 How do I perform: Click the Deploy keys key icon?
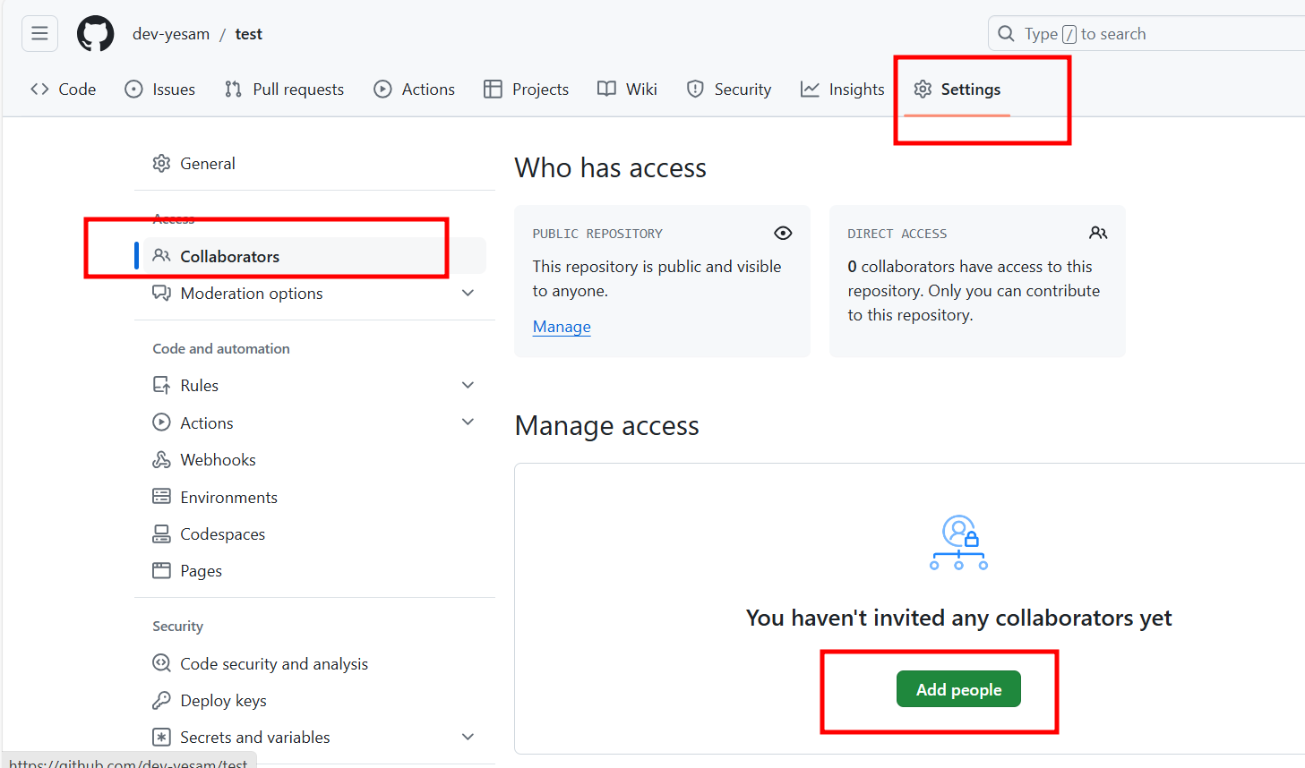161,700
